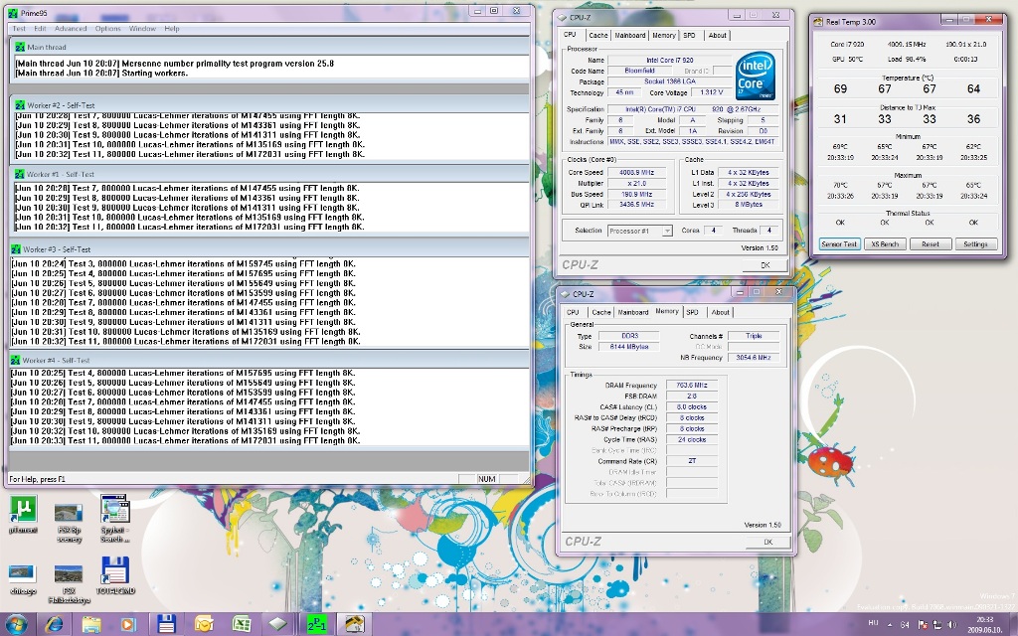Switch to CPU tab in lower CPU-Z

573,313
